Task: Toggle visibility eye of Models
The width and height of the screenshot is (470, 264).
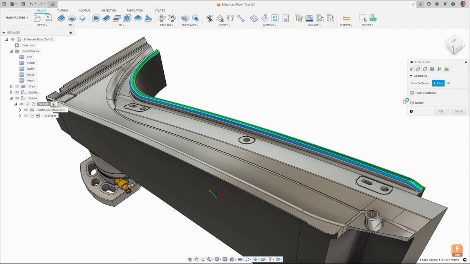Action: tap(17, 92)
